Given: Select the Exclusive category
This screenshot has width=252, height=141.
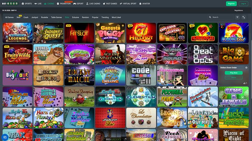Looking at the screenshot, I should [x=76, y=17].
